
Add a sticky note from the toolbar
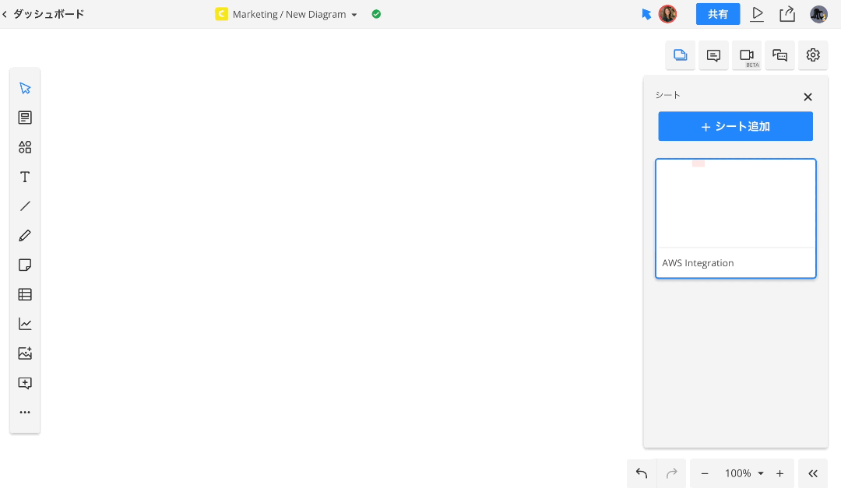(25, 265)
